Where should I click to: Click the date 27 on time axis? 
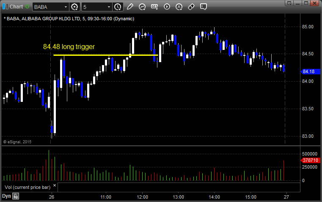click(x=286, y=197)
